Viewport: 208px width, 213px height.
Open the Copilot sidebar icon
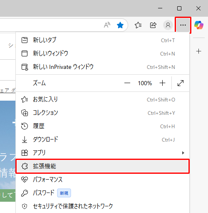(199, 25)
